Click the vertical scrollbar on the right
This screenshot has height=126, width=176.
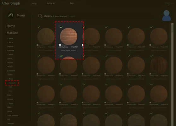coord(172,74)
